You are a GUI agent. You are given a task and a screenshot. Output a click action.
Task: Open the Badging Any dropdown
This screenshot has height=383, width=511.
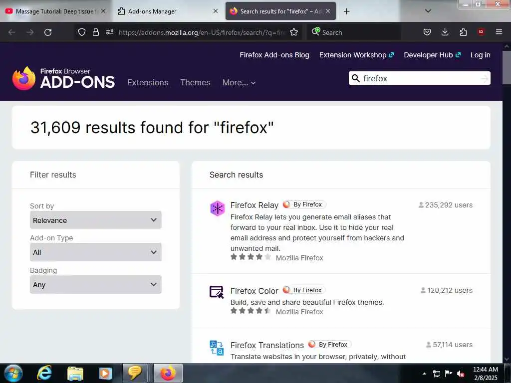click(95, 284)
